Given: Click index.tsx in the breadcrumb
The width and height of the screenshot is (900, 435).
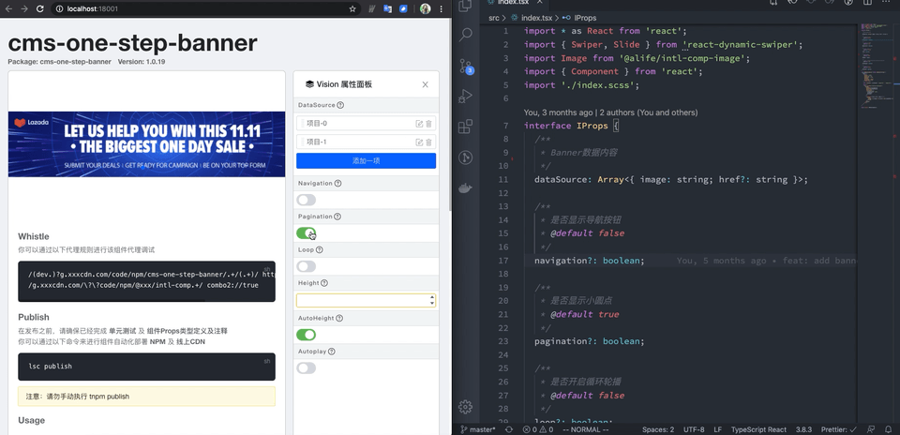Looking at the screenshot, I should [x=536, y=18].
